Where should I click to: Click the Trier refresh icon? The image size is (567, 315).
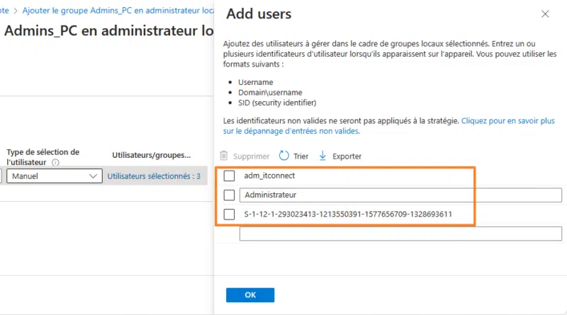(x=284, y=156)
